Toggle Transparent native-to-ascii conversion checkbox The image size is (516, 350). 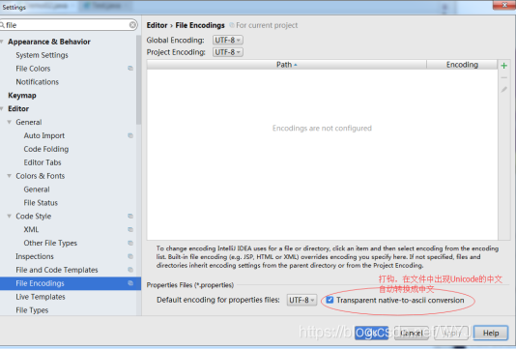click(x=330, y=300)
